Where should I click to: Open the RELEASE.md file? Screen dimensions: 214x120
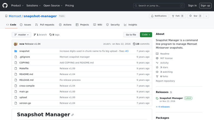[26, 80]
